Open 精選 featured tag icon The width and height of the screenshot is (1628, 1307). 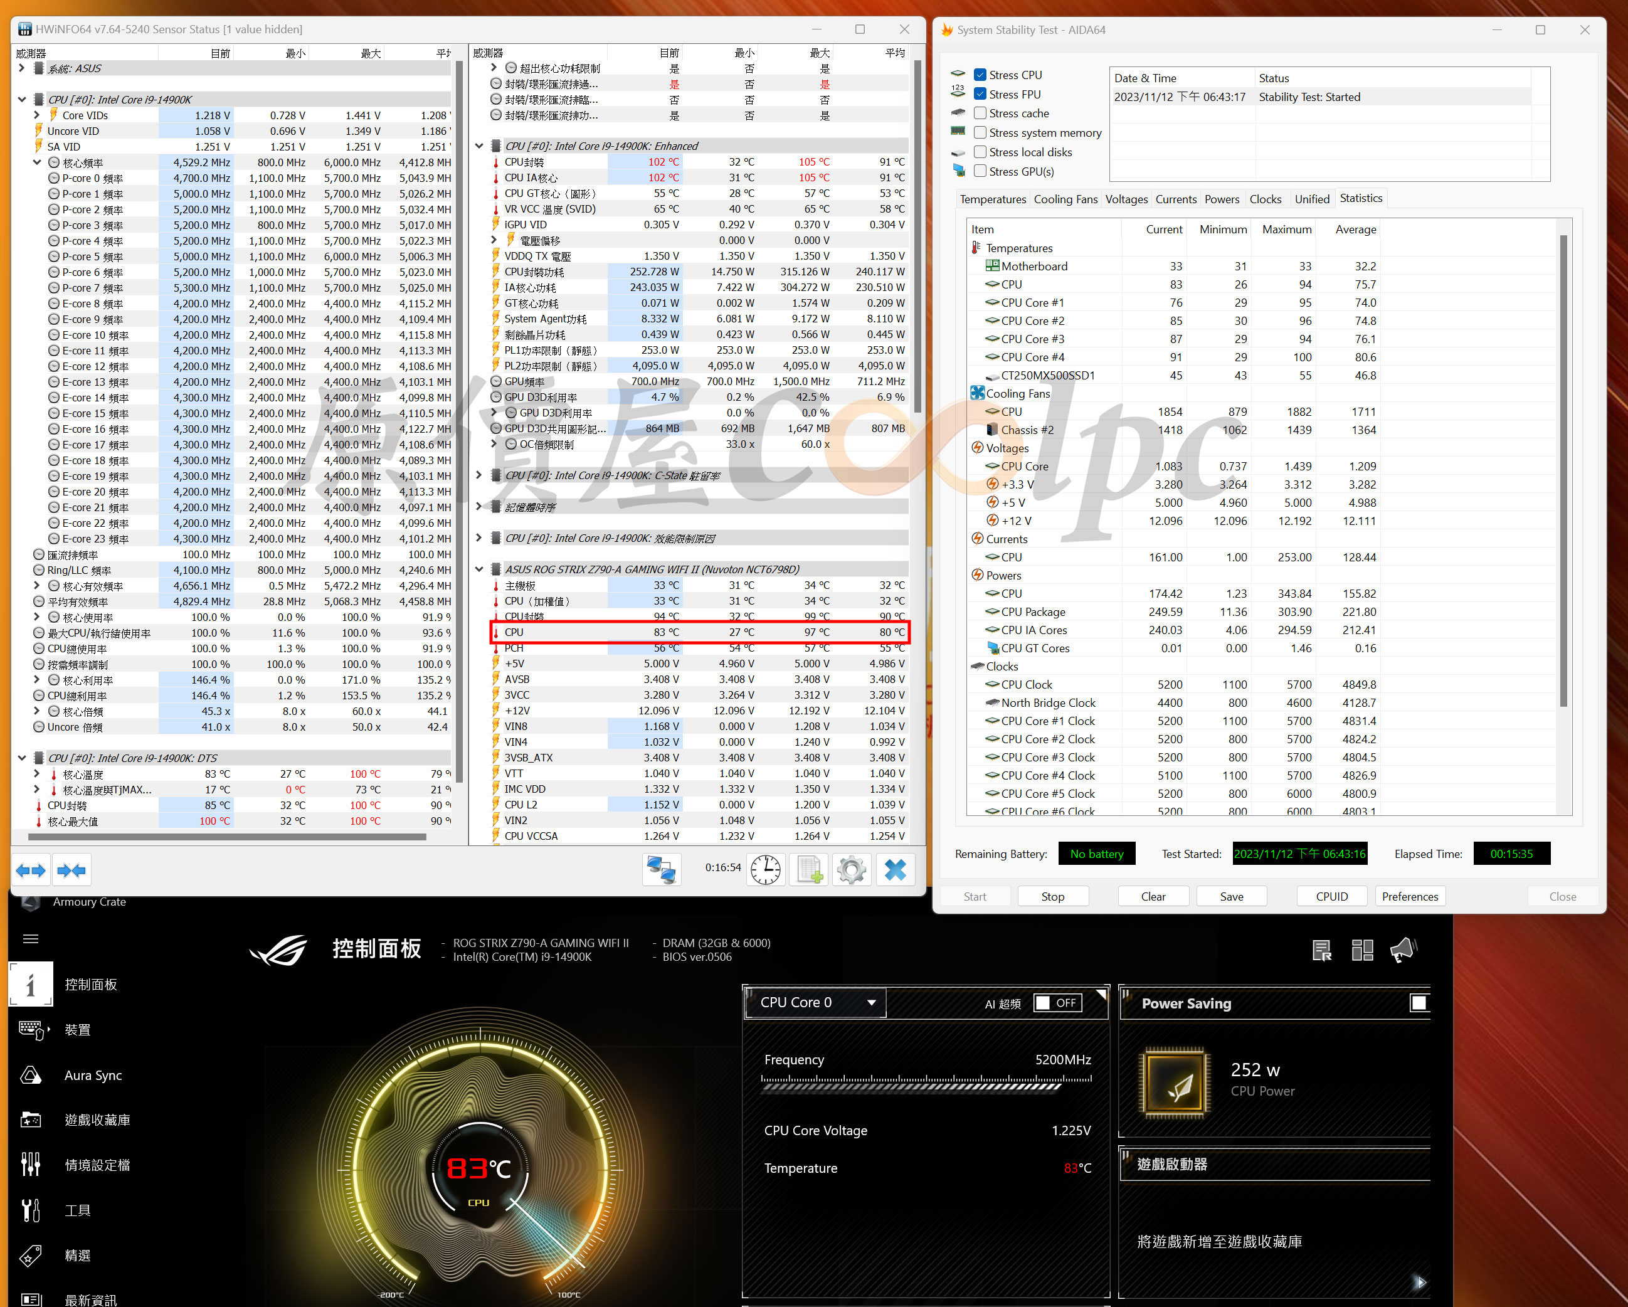[31, 1256]
